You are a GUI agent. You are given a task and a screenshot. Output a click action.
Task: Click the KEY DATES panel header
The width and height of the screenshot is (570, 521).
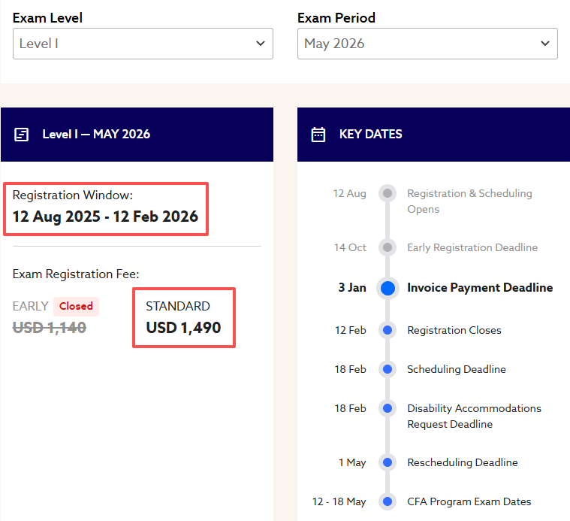pos(371,135)
